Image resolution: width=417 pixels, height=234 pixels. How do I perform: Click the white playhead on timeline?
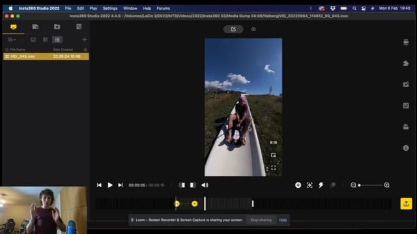205,203
